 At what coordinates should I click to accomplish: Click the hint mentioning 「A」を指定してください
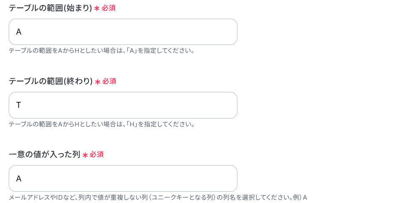101,51
